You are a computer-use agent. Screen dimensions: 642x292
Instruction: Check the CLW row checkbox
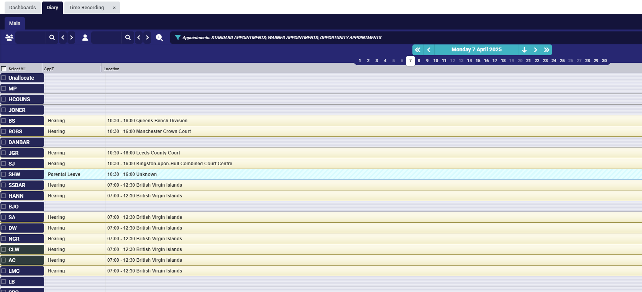click(x=4, y=249)
